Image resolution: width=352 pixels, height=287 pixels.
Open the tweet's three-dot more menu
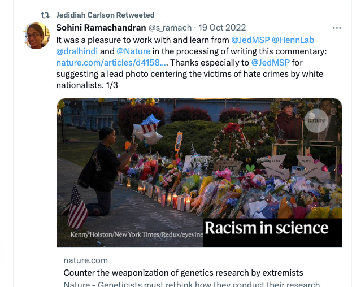[337, 28]
